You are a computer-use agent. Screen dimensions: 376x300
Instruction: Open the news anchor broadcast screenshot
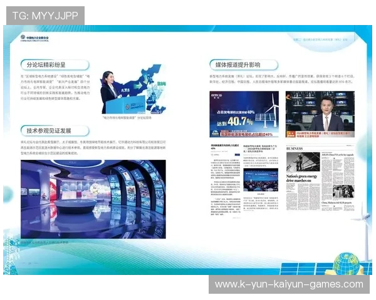(x=320, y=114)
